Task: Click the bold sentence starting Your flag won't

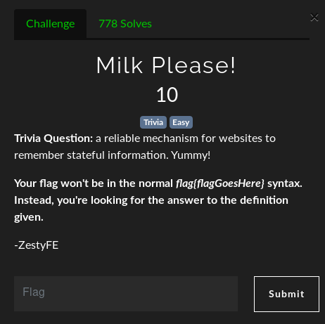Action: [x=158, y=183]
